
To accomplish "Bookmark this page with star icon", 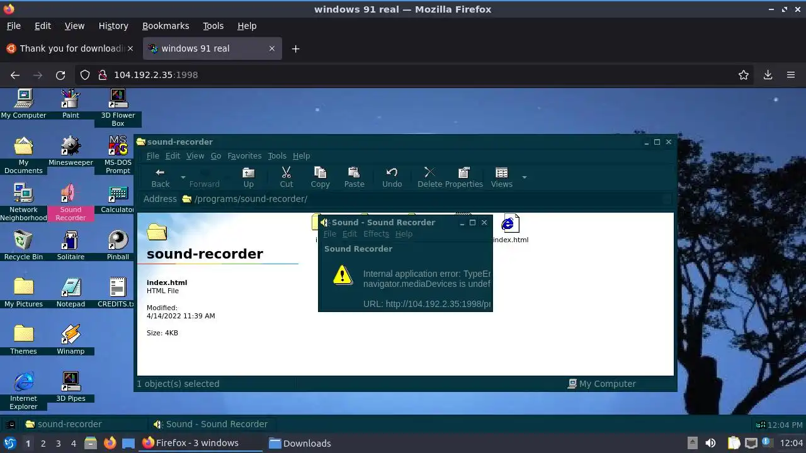I will point(744,75).
